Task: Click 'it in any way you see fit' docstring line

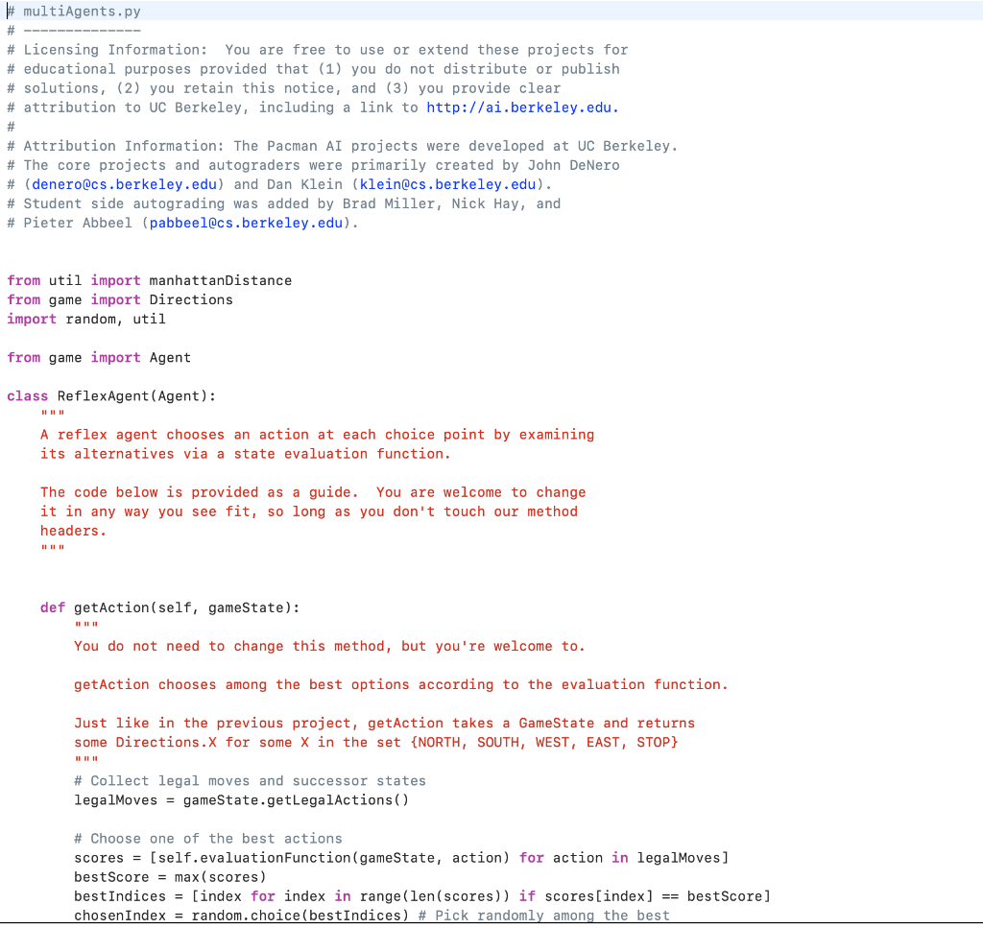Action: tap(309, 512)
